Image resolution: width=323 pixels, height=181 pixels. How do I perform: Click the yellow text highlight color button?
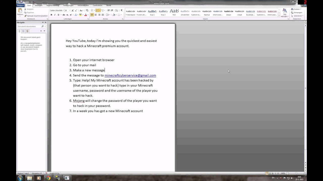[80, 15]
